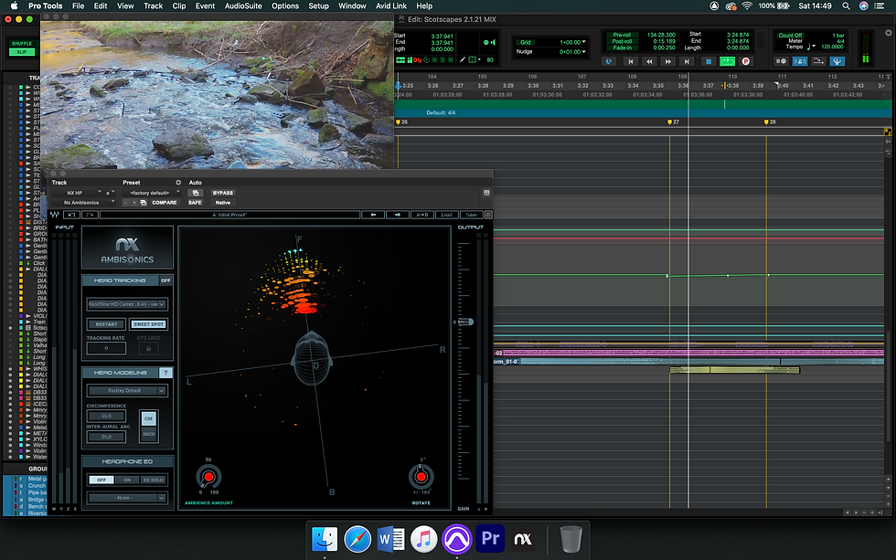The height and width of the screenshot is (560, 896).
Task: Adjust the Rotate knob
Action: (x=421, y=477)
